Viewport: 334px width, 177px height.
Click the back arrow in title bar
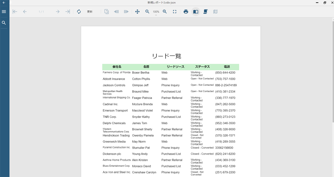4,3
